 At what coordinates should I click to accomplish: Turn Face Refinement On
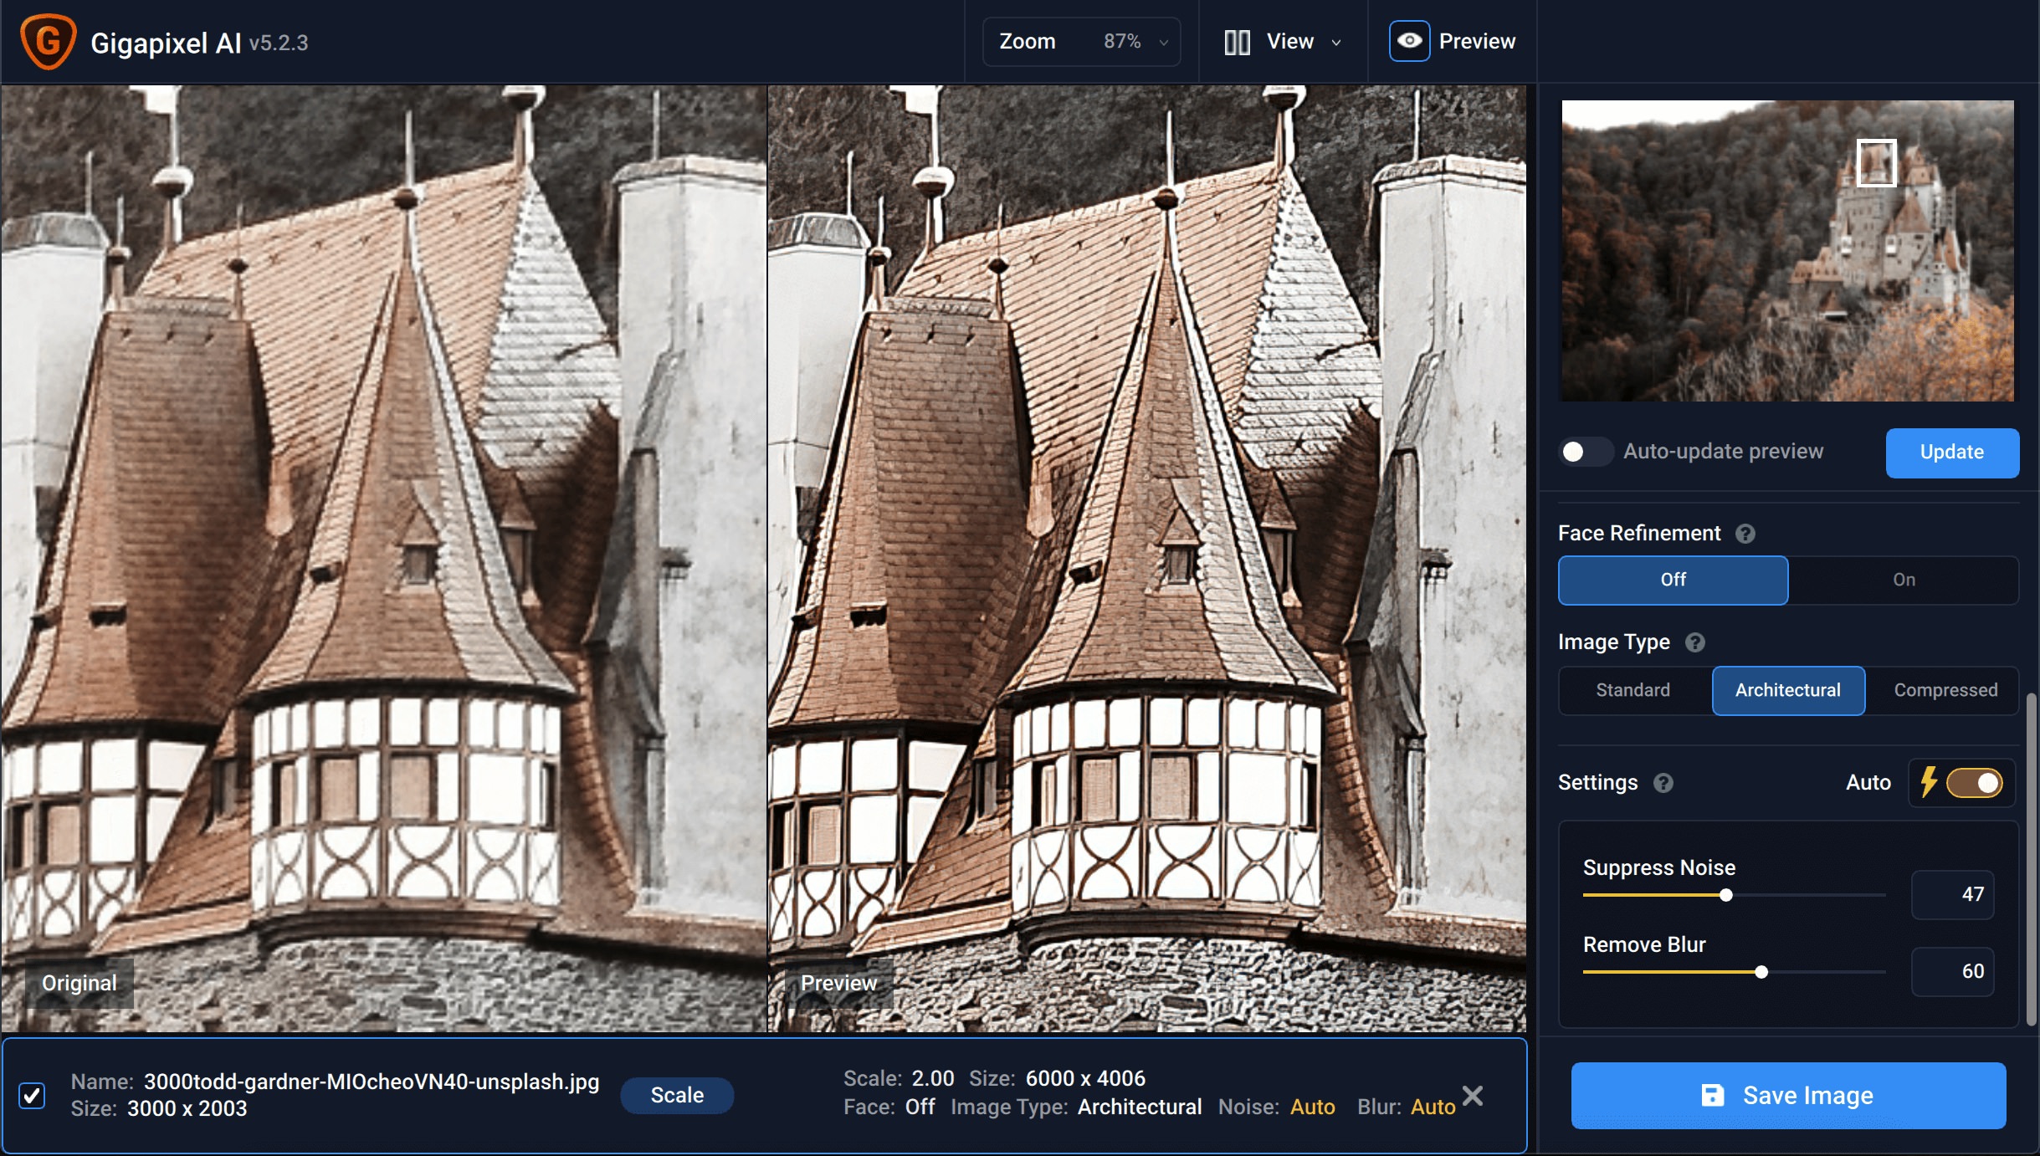(x=1905, y=580)
